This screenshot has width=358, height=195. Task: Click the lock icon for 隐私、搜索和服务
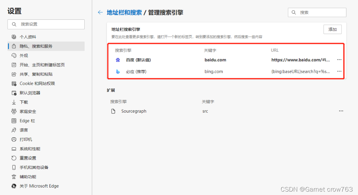pos(14,46)
